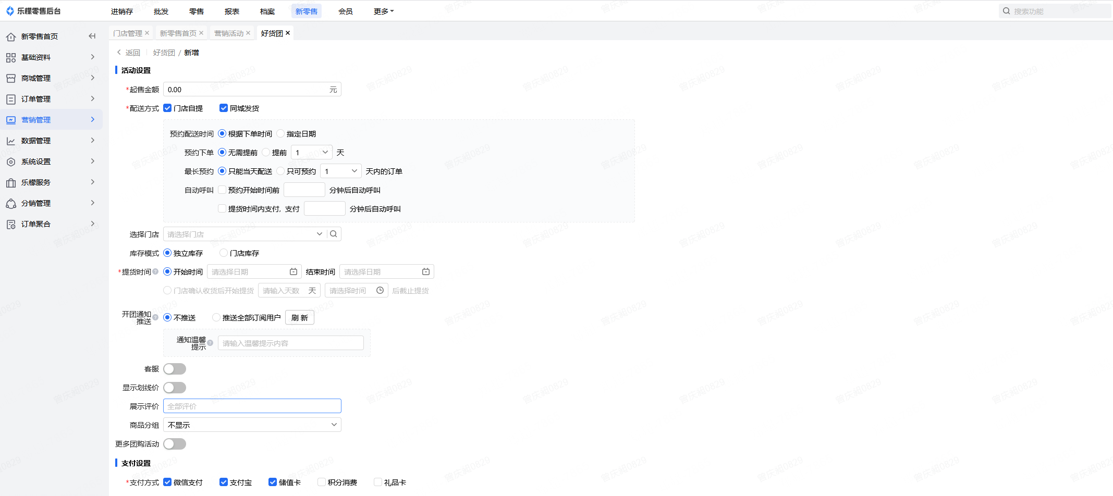Click the search icon beside store selector
This screenshot has height=496, width=1113.
(334, 234)
